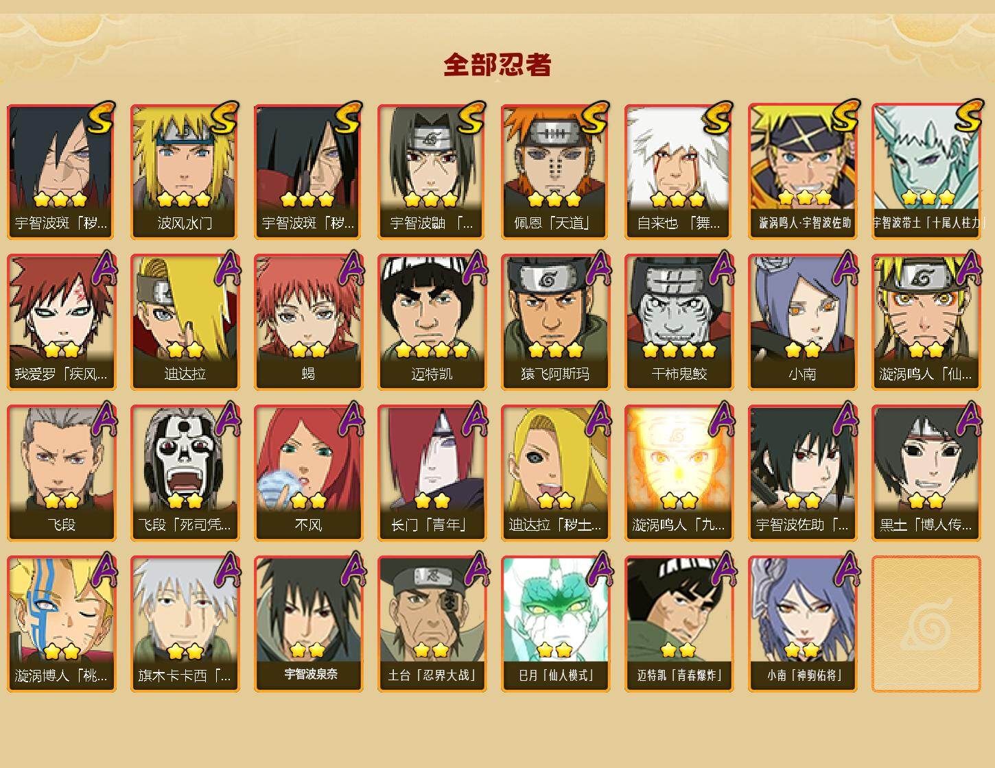The image size is (995, 768).
Task: Open the 不风 ninja card
Action: [x=308, y=473]
